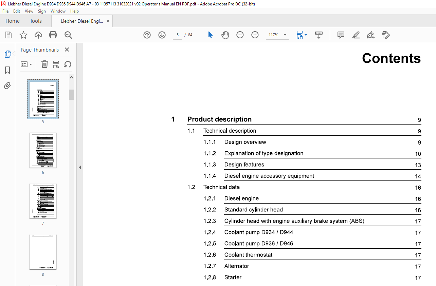Open Cylinder head with ABS entry
This screenshot has width=436, height=286.
[x=294, y=221]
